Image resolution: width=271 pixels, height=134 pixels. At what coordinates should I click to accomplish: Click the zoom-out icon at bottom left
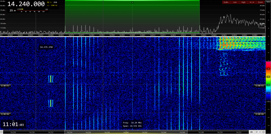2,132
